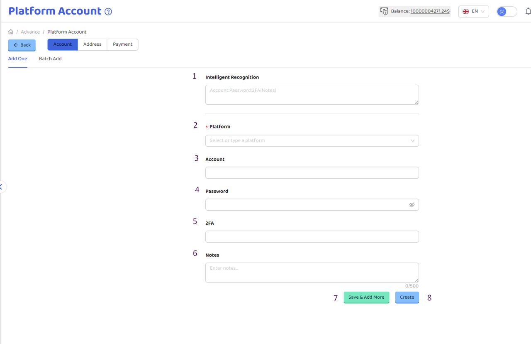Click the help question mark icon
Viewport: 531px width, 344px height.
(108, 12)
